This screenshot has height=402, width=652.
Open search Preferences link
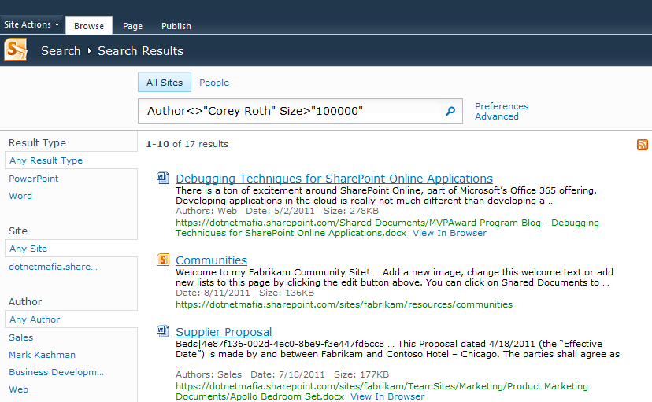[502, 106]
